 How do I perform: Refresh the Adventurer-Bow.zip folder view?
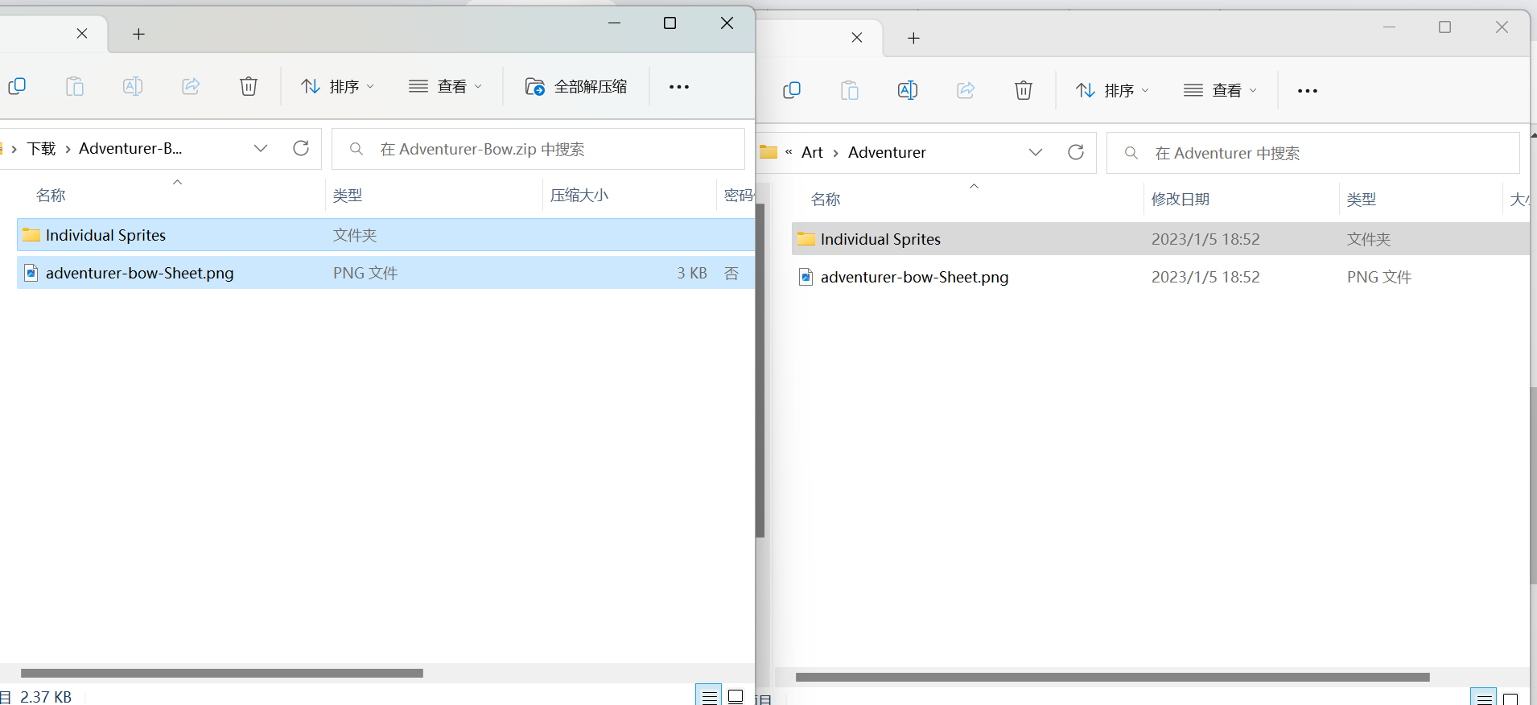coord(301,148)
